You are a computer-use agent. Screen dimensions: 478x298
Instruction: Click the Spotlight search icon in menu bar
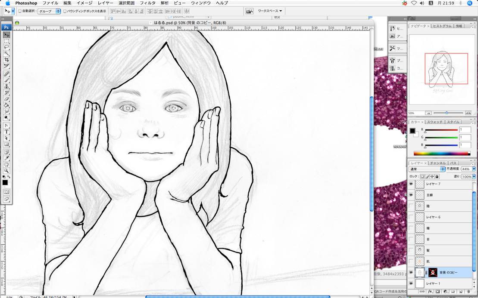(470, 3)
